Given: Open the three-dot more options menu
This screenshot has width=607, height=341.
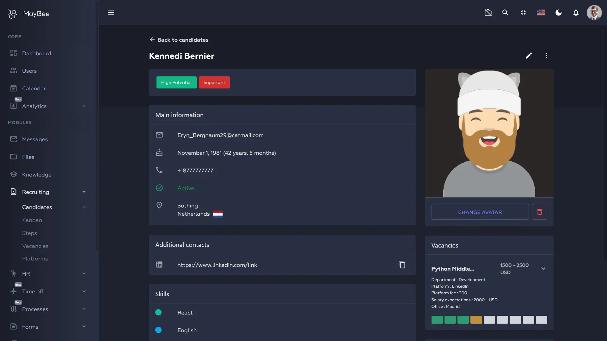Looking at the screenshot, I should 546,56.
